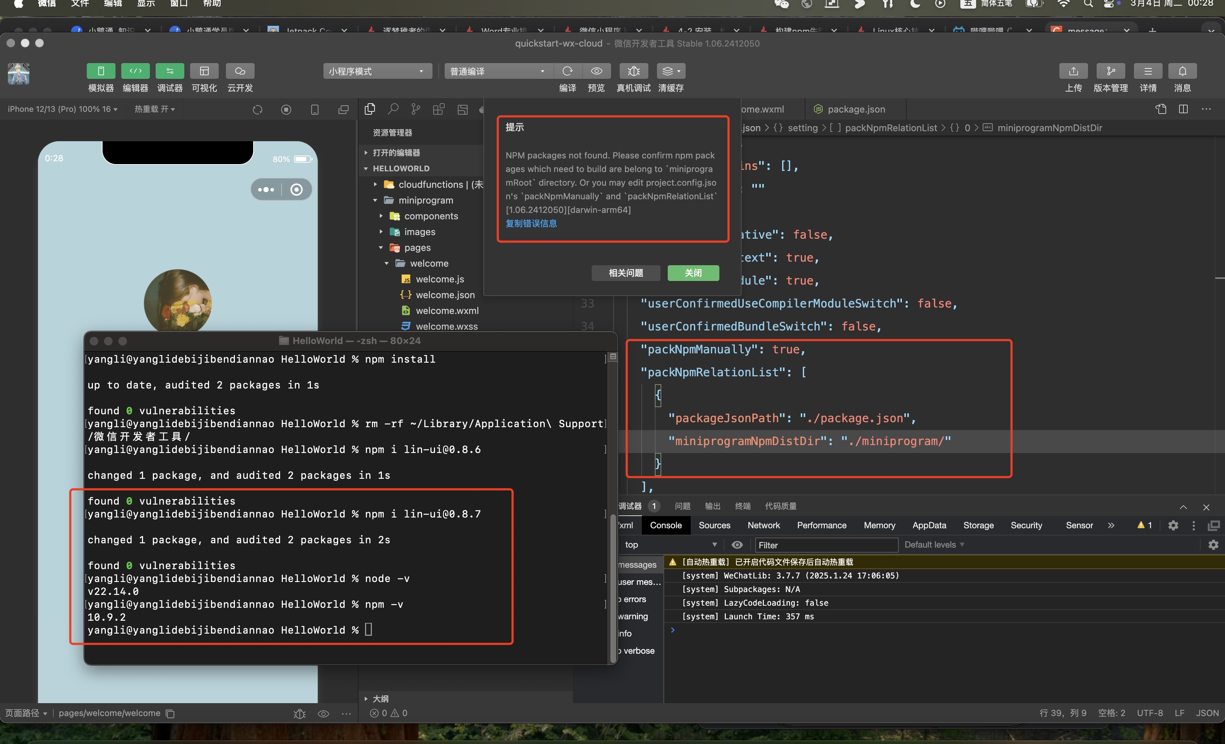Switch to the 代码质量 tab
Image resolution: width=1225 pixels, height=744 pixels.
click(781, 506)
